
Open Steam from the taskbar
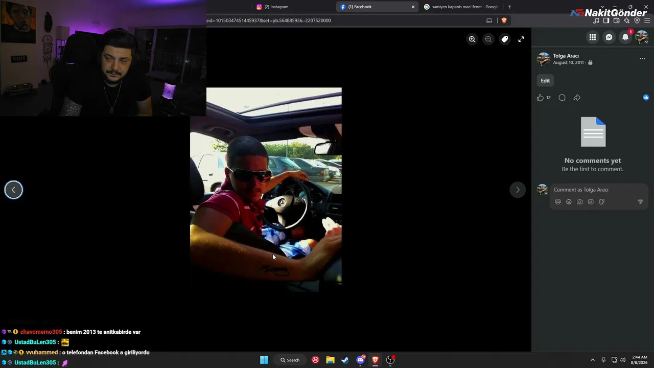coord(345,360)
